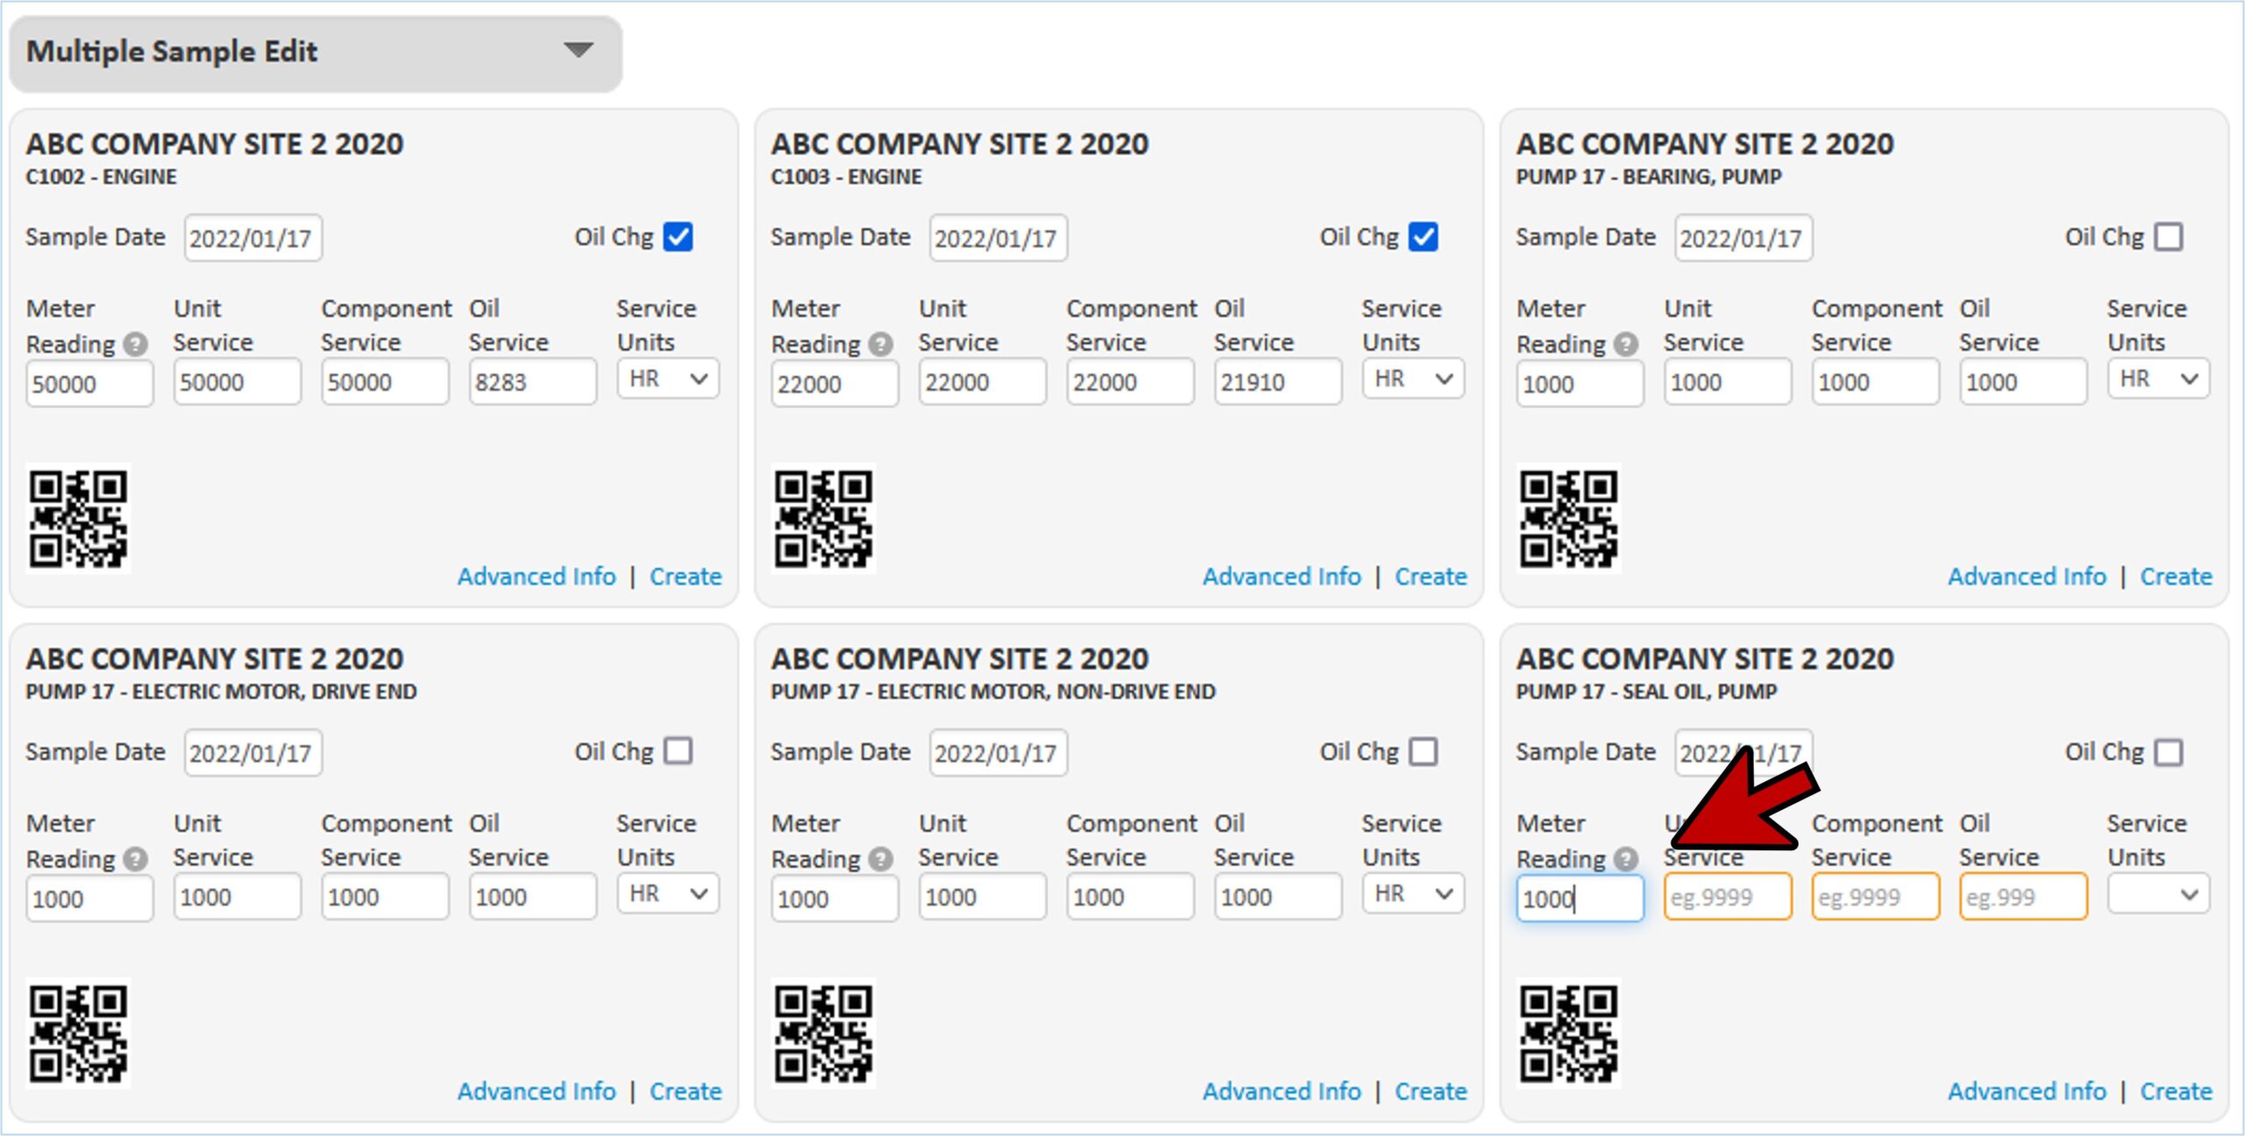Enable Oil Chg for Pump 17 Bearing
The image size is (2245, 1136).
click(2169, 237)
